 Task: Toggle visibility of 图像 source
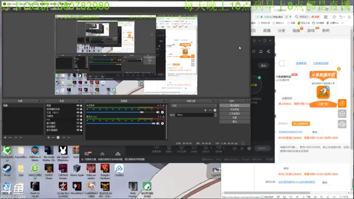[78, 105]
